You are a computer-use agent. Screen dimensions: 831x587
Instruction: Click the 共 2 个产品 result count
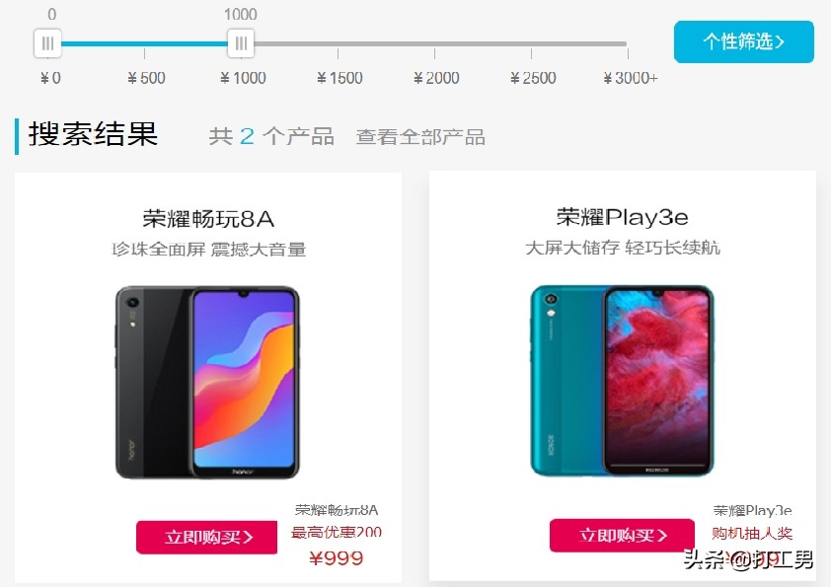(x=271, y=137)
